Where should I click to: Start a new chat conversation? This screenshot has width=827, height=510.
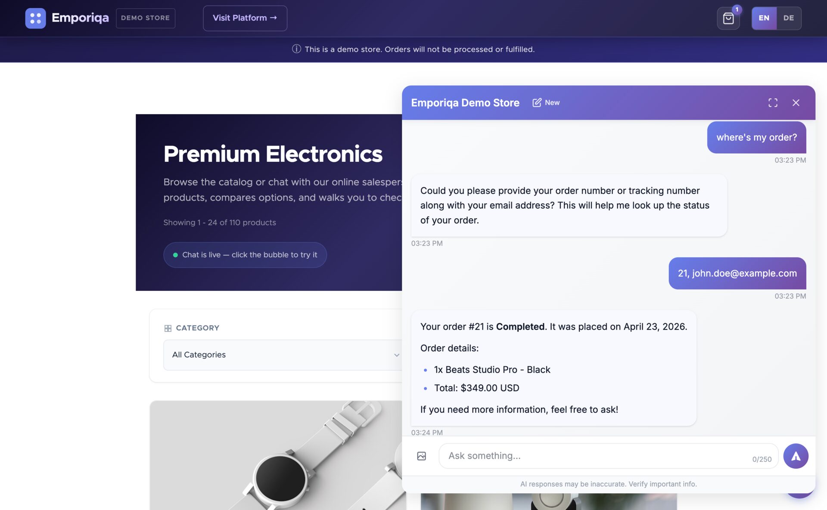click(x=546, y=102)
